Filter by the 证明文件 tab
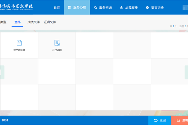 [x=50, y=22]
